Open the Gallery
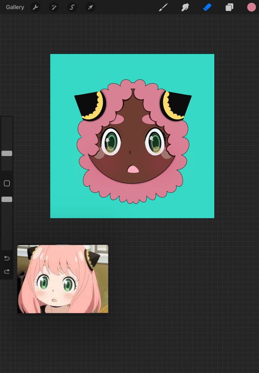 pos(15,7)
